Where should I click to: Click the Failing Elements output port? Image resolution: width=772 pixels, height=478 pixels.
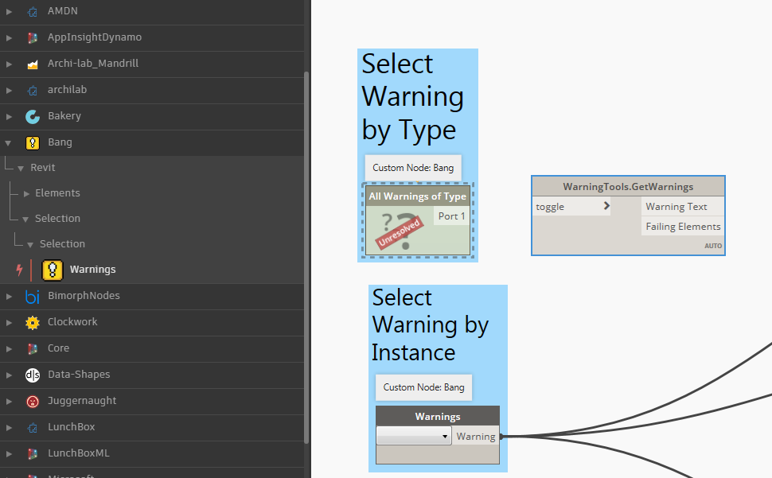[682, 226]
